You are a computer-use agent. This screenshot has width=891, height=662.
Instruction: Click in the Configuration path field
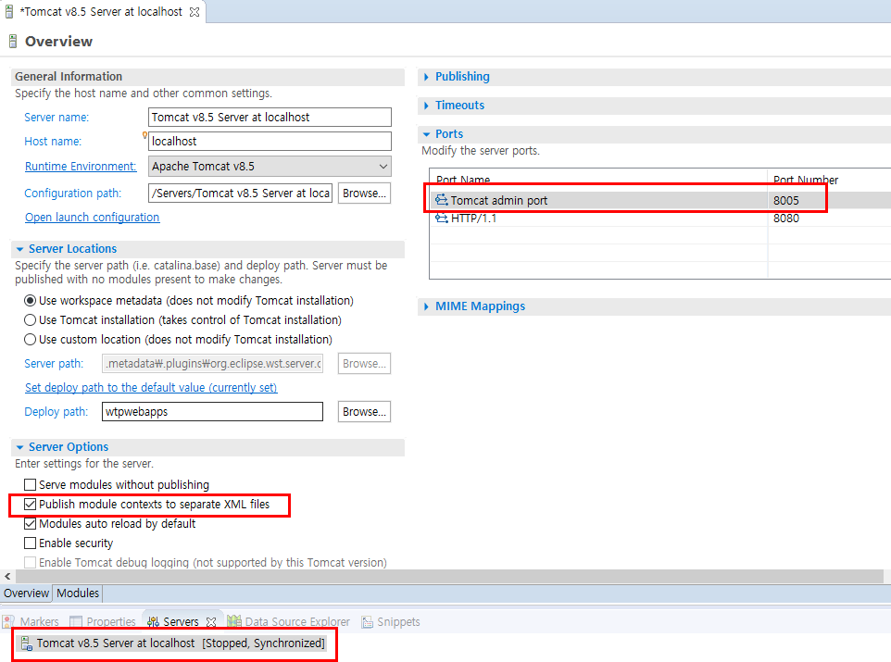[x=241, y=194]
